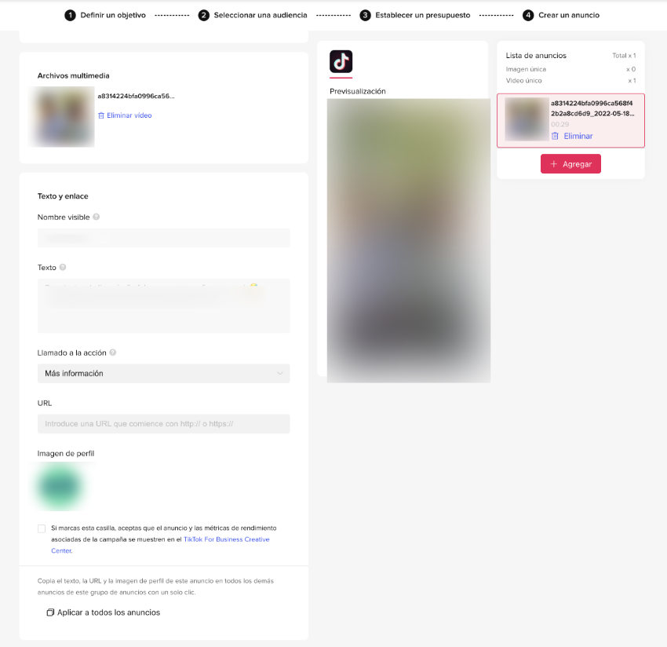Go to step 1 Definir un objetivo
Image resolution: width=667 pixels, height=647 pixels.
(105, 16)
